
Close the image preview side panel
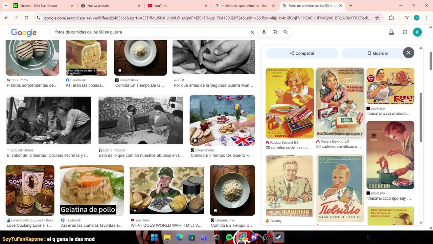click(409, 53)
